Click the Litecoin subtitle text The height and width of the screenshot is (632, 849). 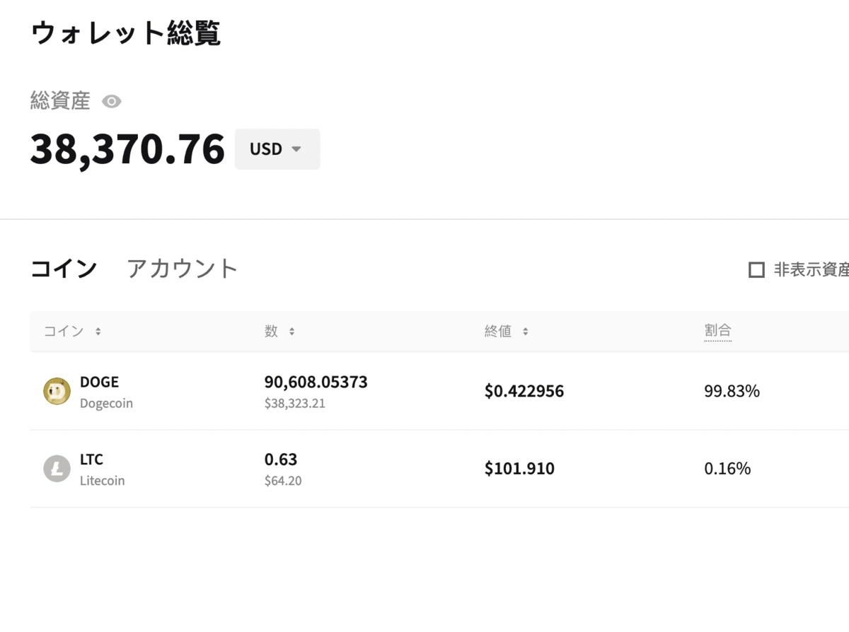click(x=102, y=481)
